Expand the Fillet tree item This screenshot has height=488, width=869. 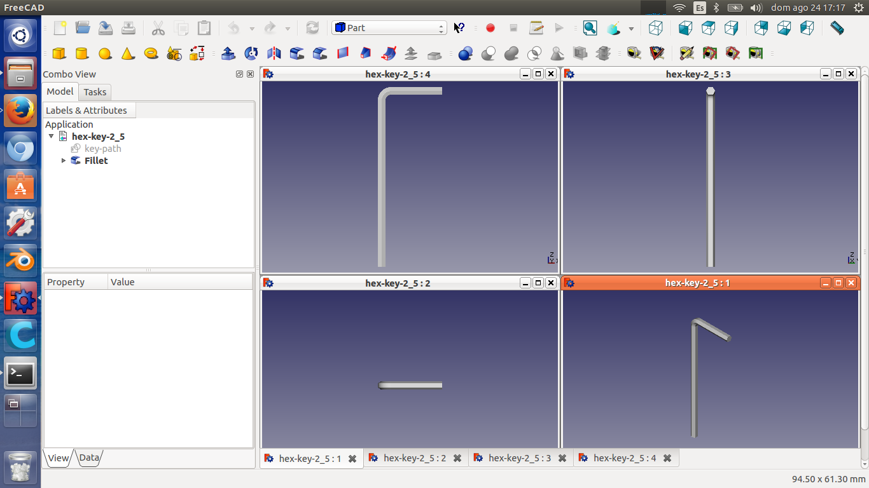tap(64, 161)
